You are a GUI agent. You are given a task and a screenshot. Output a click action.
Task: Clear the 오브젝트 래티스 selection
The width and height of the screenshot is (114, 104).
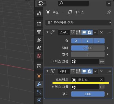click(101, 80)
